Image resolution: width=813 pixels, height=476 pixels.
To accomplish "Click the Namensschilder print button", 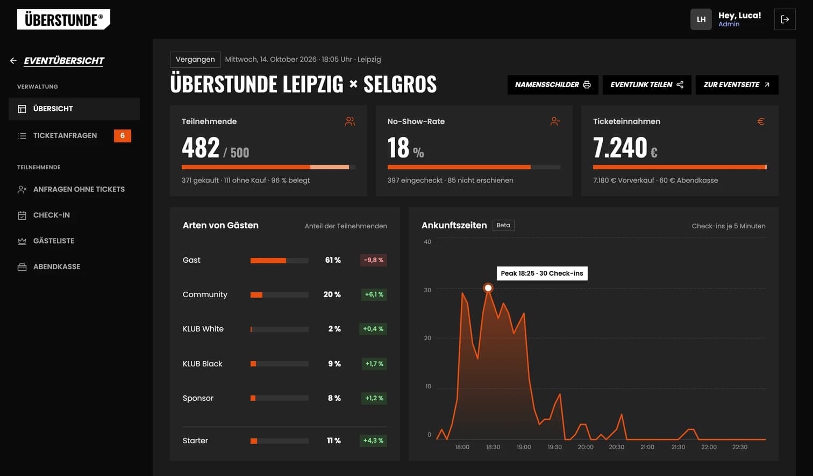I will pyautogui.click(x=553, y=85).
